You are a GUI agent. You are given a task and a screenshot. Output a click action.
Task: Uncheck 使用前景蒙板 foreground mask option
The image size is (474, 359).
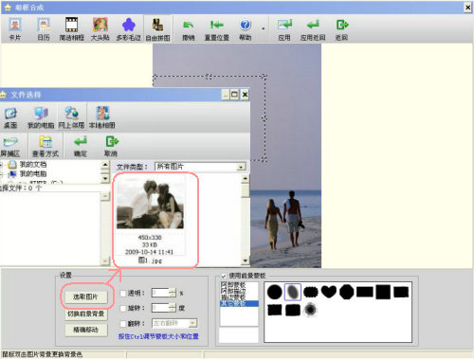pos(224,276)
